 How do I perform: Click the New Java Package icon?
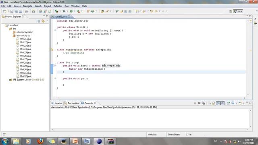[88, 11]
